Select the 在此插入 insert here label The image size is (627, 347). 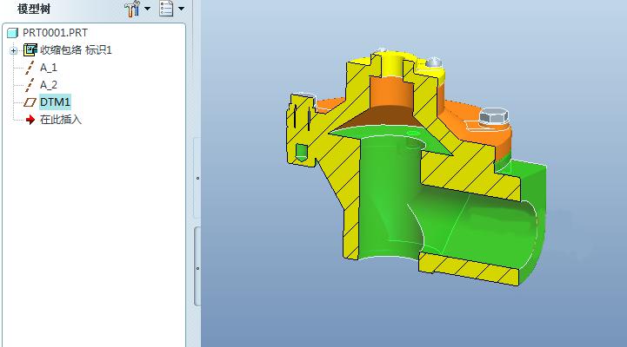pos(61,120)
